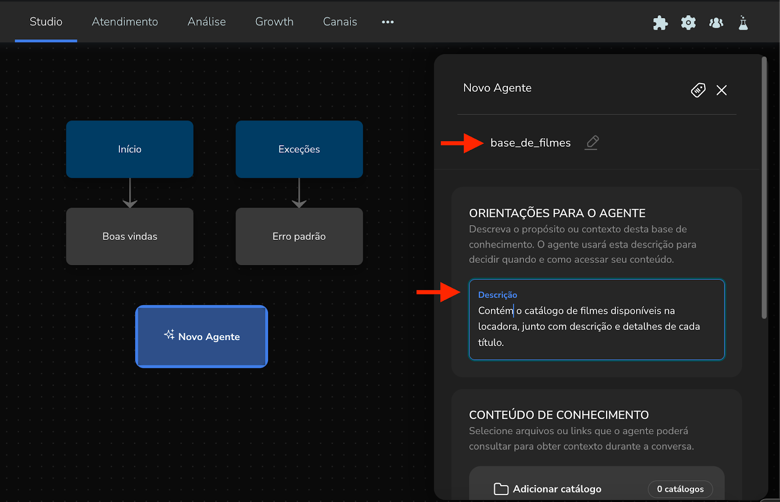Image resolution: width=780 pixels, height=502 pixels.
Task: Select the Growth tab
Action: pyautogui.click(x=274, y=22)
